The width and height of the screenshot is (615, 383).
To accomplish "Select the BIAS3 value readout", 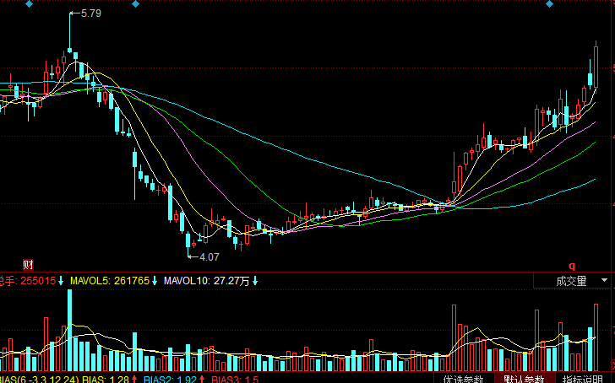I will [235, 379].
